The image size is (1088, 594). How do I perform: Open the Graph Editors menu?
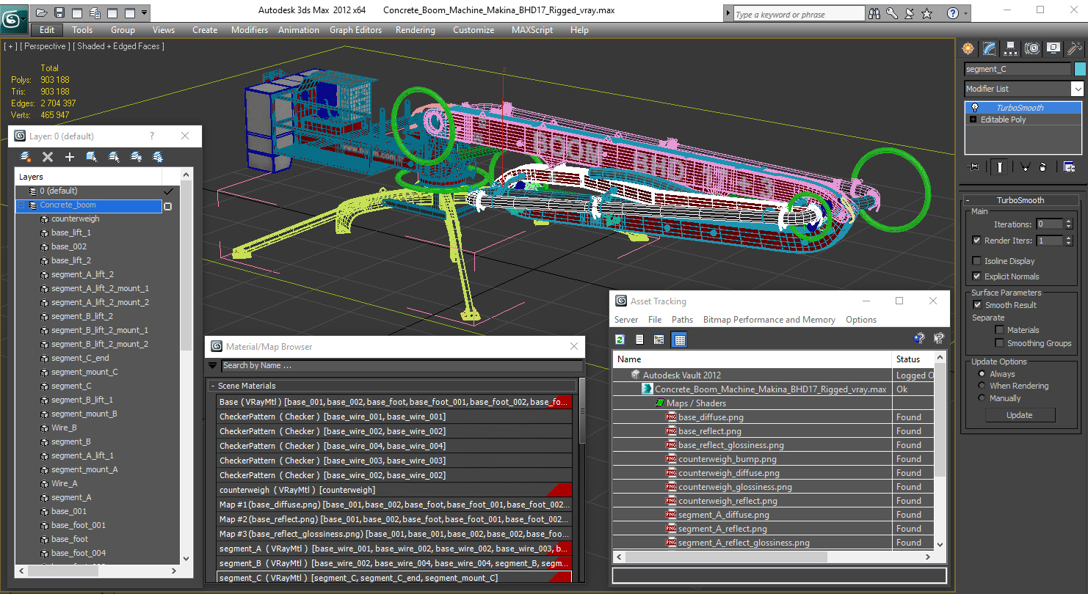pos(355,30)
